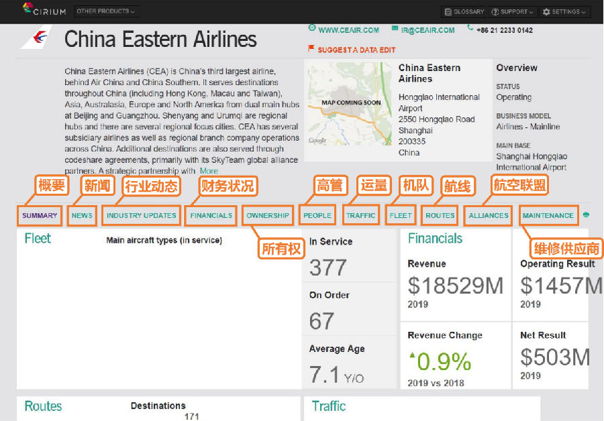Click the Cirium logo
Image resolution: width=604 pixels, height=421 pixels.
(x=45, y=10)
